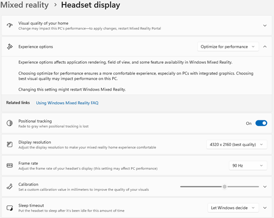The width and height of the screenshot is (274, 218).
Task: Go back to Mixed reality breadcrumb
Action: point(24,5)
